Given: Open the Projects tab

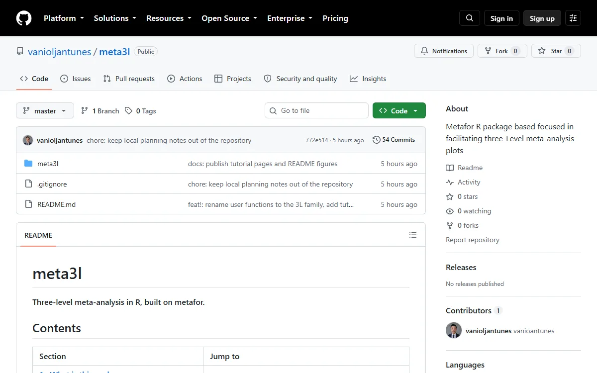Looking at the screenshot, I should click(233, 79).
